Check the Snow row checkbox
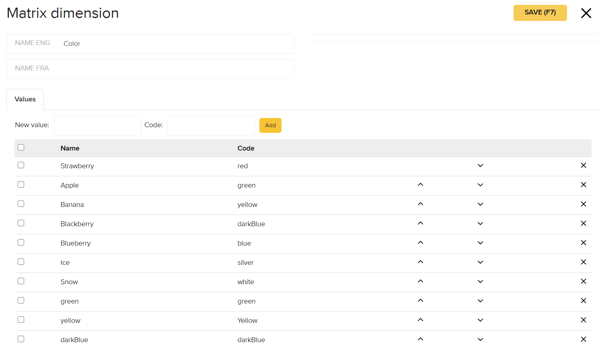 click(x=21, y=281)
